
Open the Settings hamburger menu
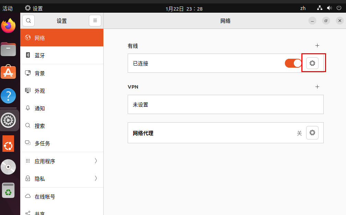coord(95,21)
